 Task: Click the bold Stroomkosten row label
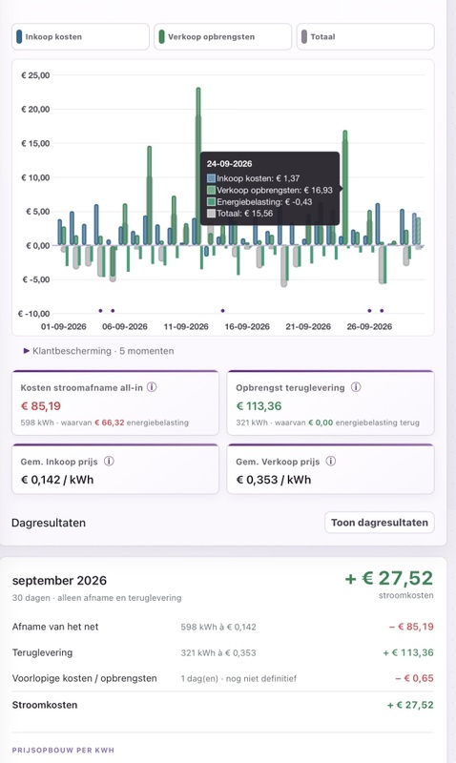coord(45,705)
